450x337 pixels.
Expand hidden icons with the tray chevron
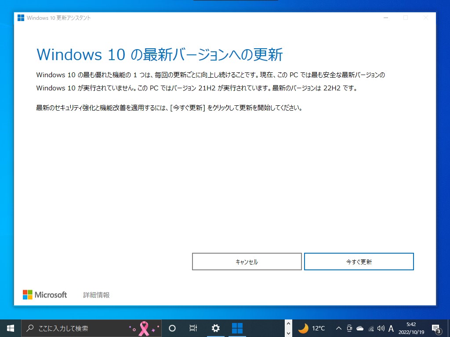click(338, 328)
